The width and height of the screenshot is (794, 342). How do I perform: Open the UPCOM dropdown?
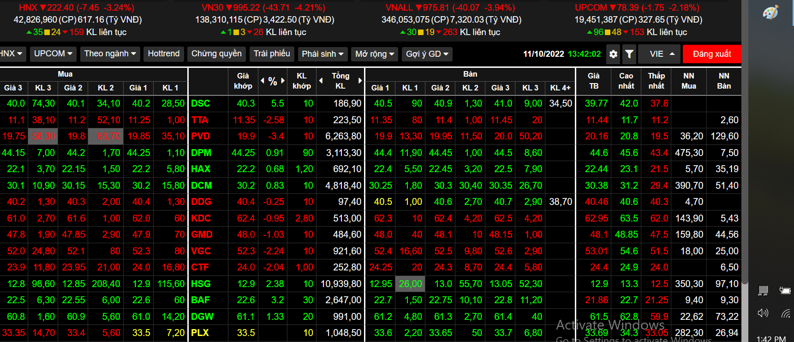coord(53,54)
